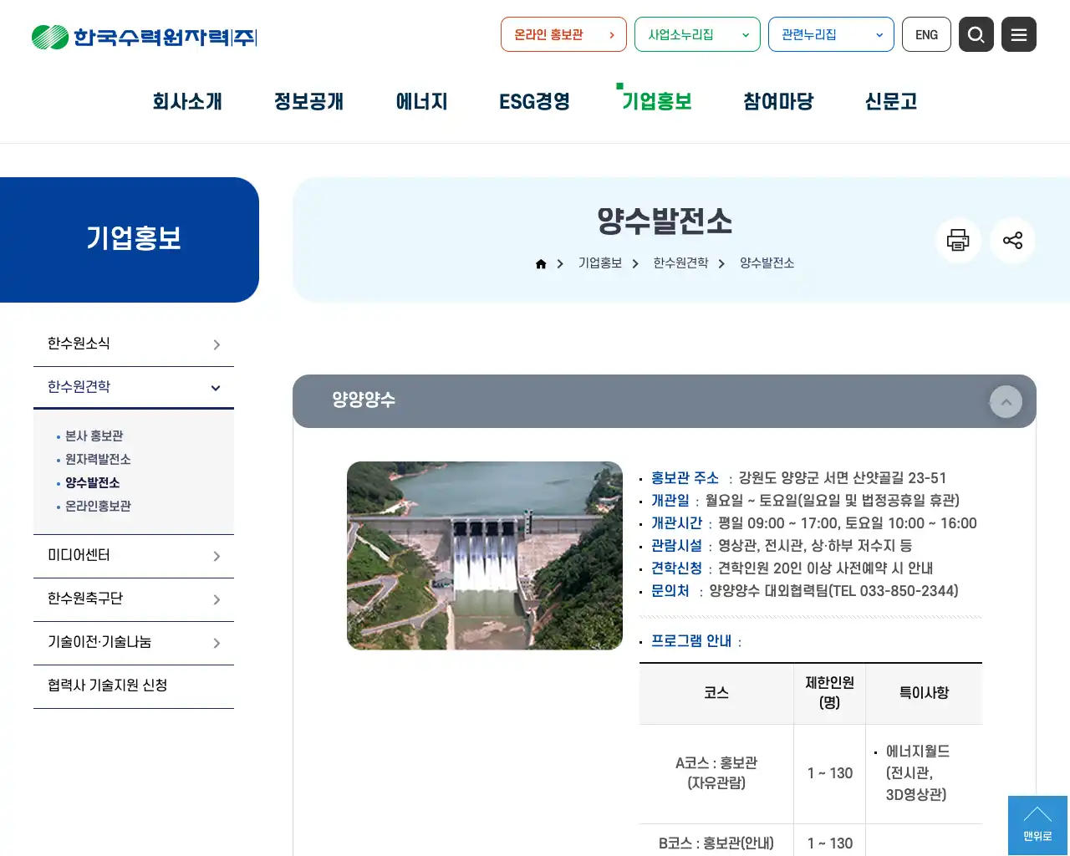Open the 에너지 main menu
1070x856 pixels.
(x=421, y=101)
